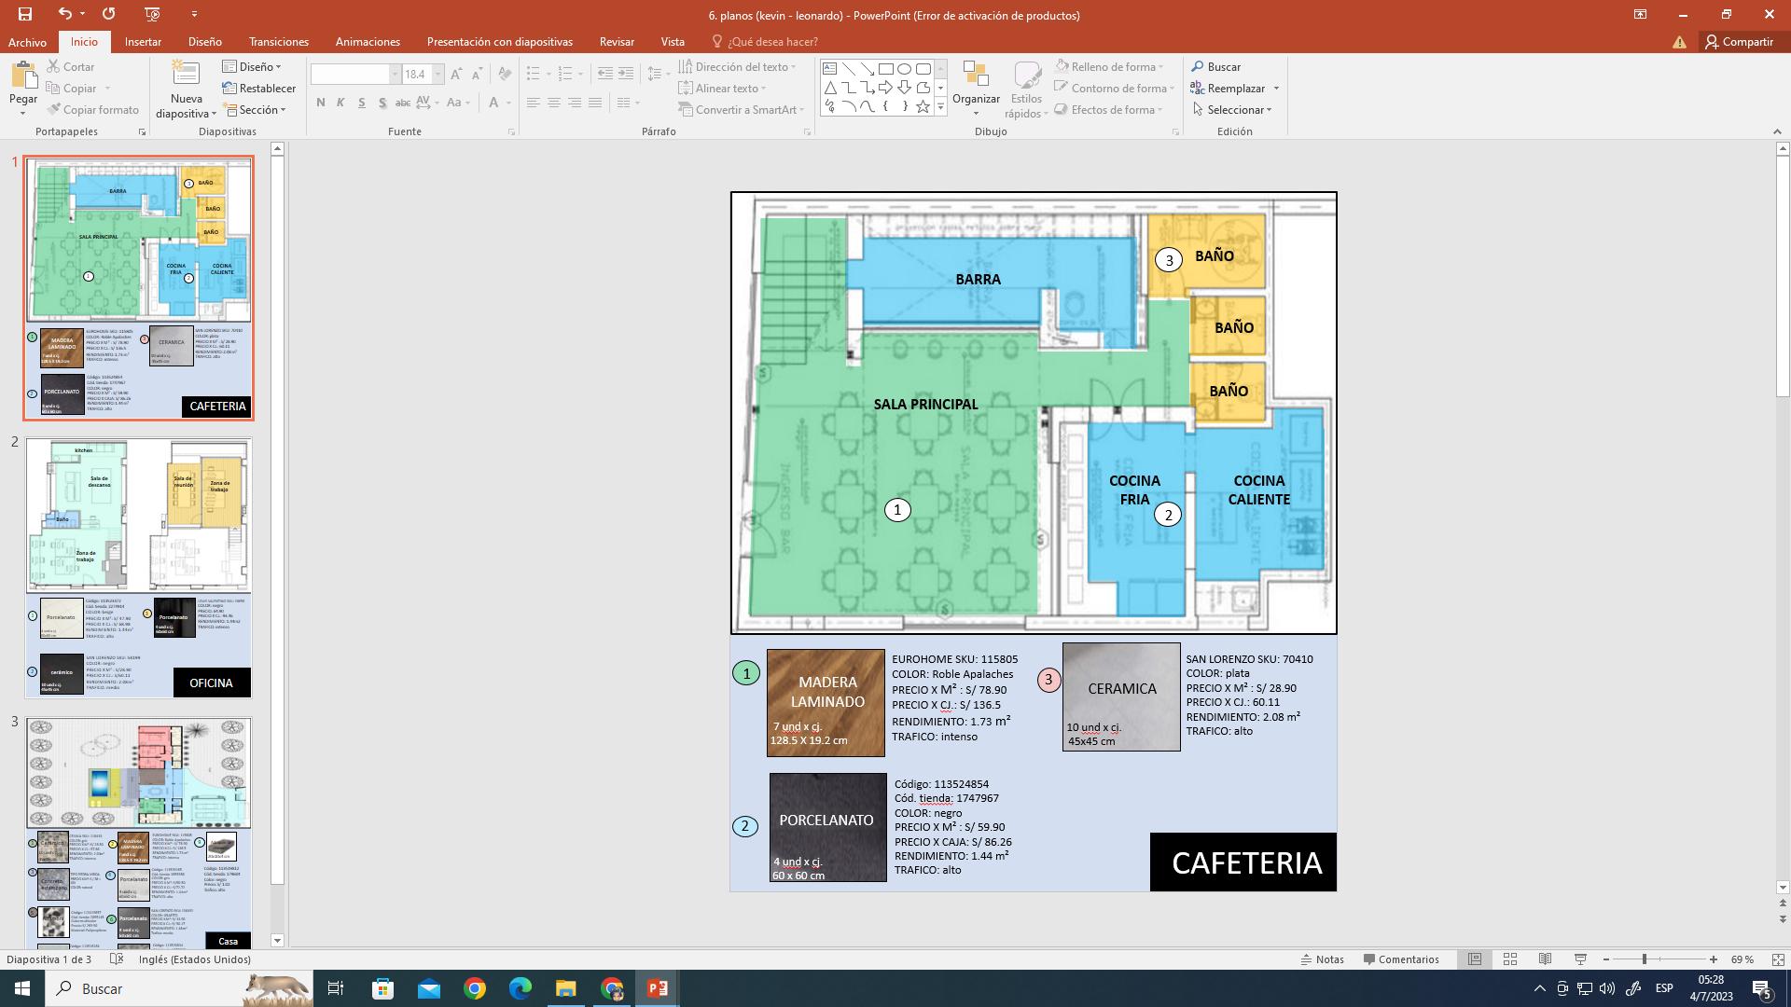The image size is (1791, 1007).
Task: Select the OFICINA slide 2 thumbnail
Action: pos(138,568)
